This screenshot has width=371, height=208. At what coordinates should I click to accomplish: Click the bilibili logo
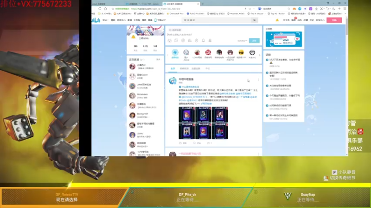coord(96,20)
